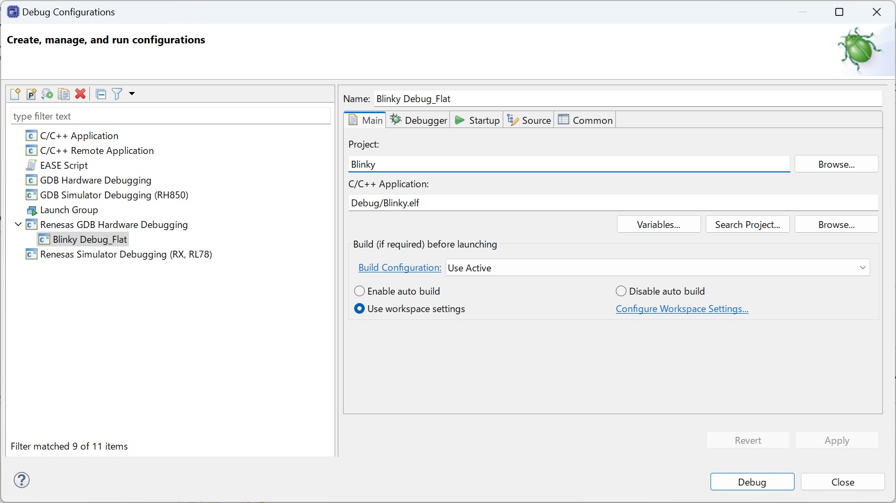Click the Export launch configuration icon

47,94
